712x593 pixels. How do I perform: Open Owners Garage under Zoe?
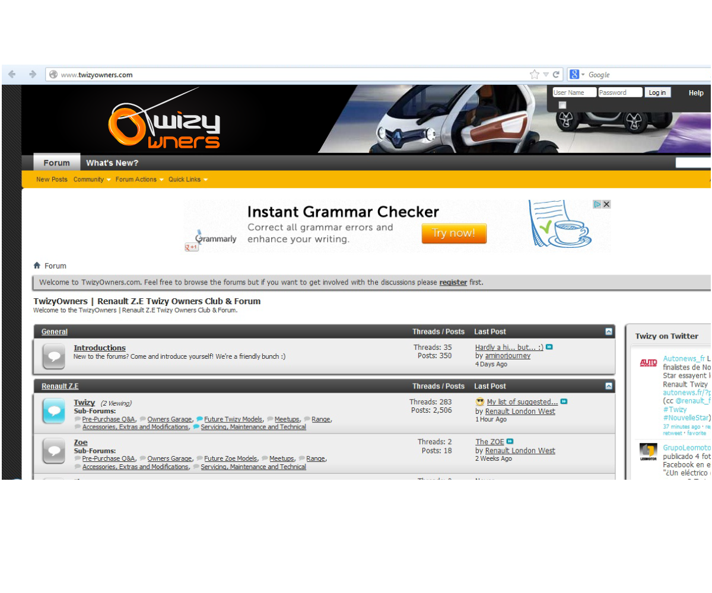170,458
